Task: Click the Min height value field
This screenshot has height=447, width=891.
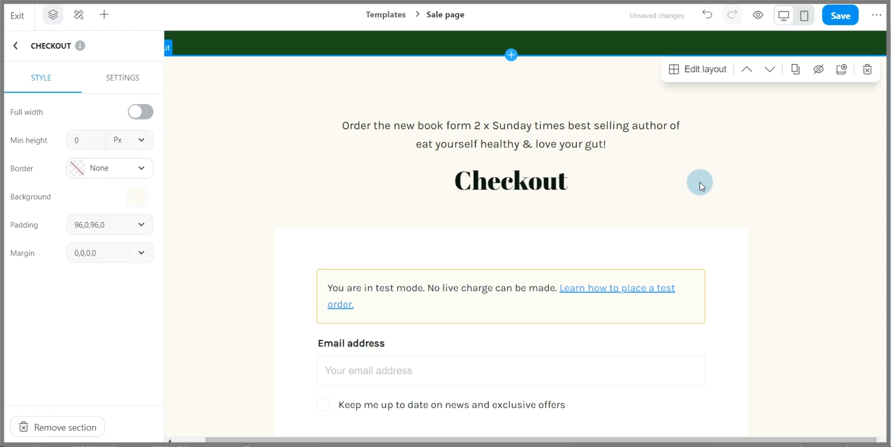Action: [x=86, y=140]
